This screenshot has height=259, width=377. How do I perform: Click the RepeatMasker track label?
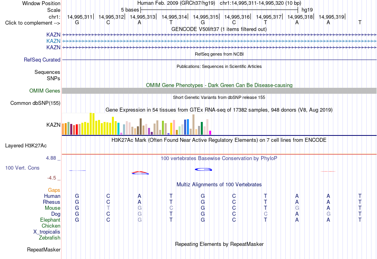44,249
